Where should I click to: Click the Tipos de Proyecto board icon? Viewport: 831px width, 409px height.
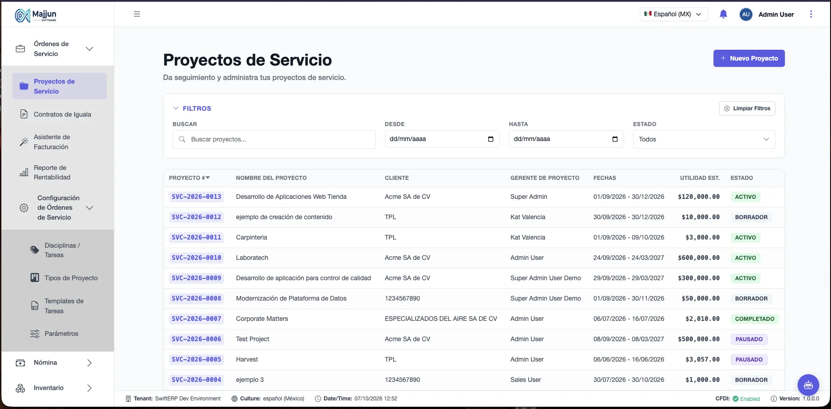(35, 278)
